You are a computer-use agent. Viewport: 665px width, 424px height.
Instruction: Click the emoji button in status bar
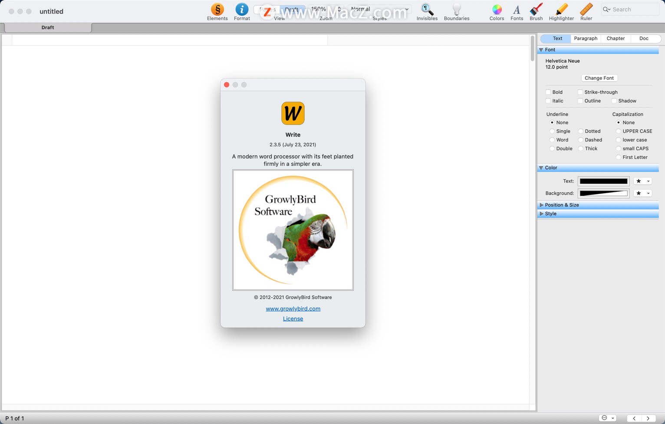(607, 418)
